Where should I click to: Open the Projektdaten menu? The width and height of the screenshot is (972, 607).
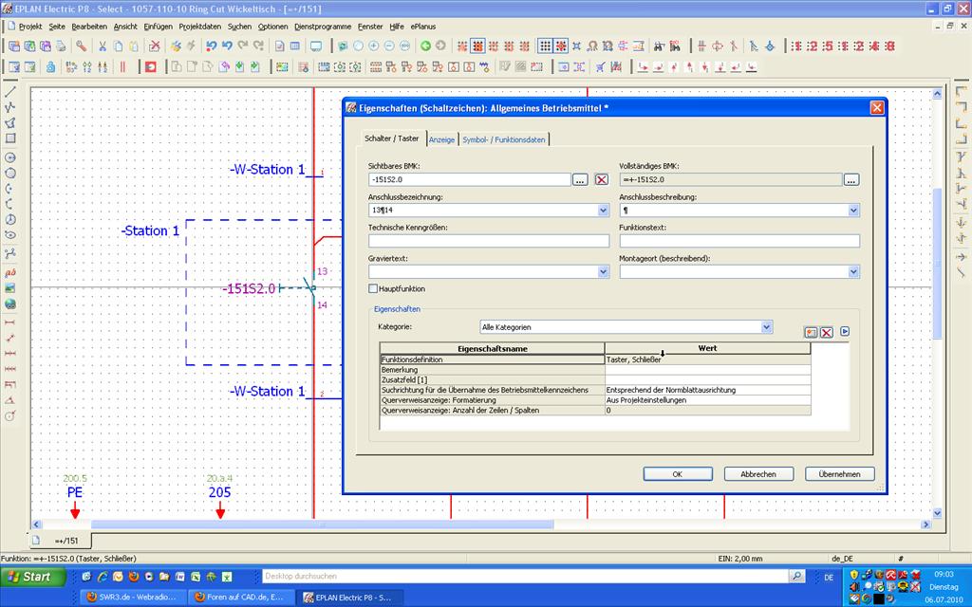coord(199,27)
